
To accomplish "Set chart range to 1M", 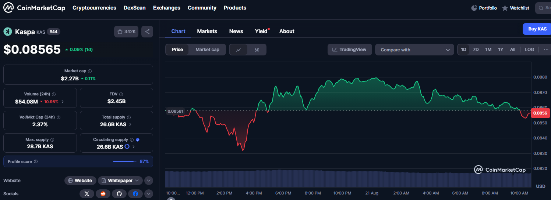I will (x=488, y=50).
